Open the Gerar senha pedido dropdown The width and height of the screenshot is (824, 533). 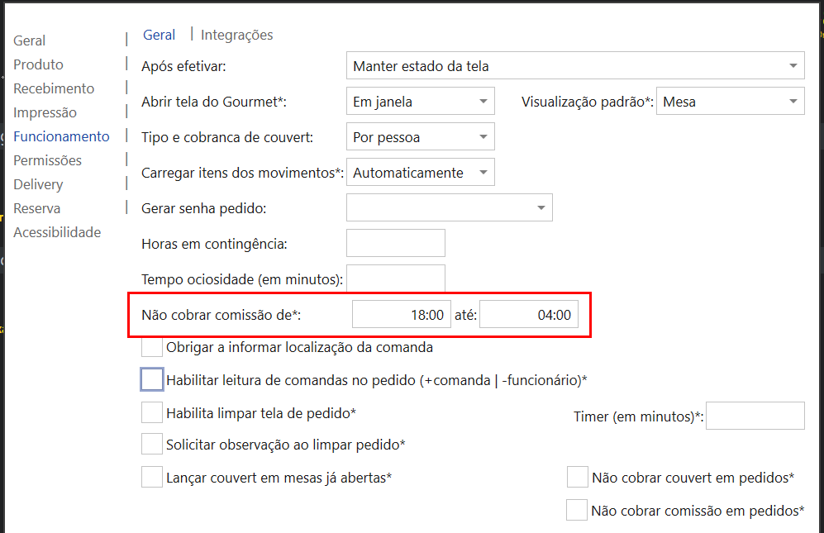pyautogui.click(x=449, y=208)
